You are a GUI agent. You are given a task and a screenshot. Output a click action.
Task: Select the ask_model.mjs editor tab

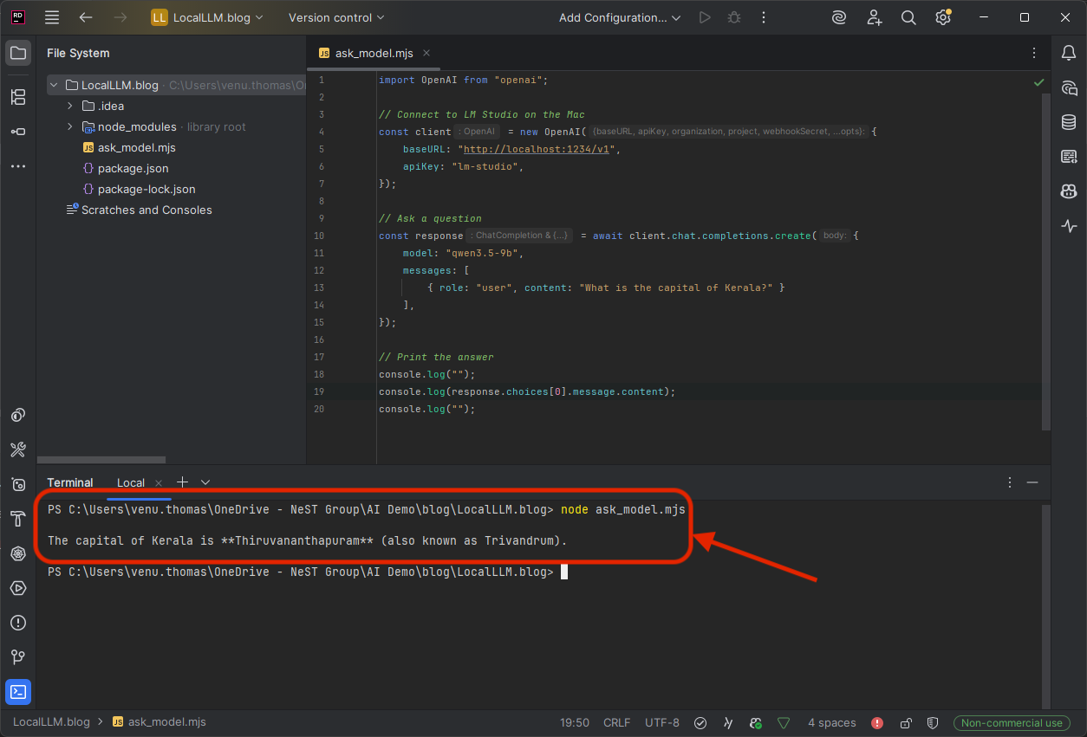374,53
